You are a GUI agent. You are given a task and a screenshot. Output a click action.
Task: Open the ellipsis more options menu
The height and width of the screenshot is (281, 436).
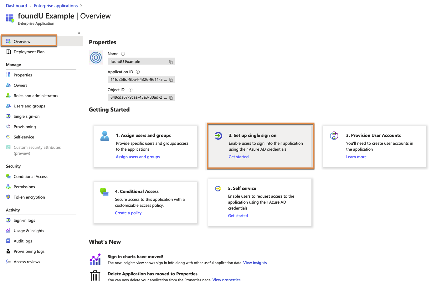pyautogui.click(x=121, y=16)
